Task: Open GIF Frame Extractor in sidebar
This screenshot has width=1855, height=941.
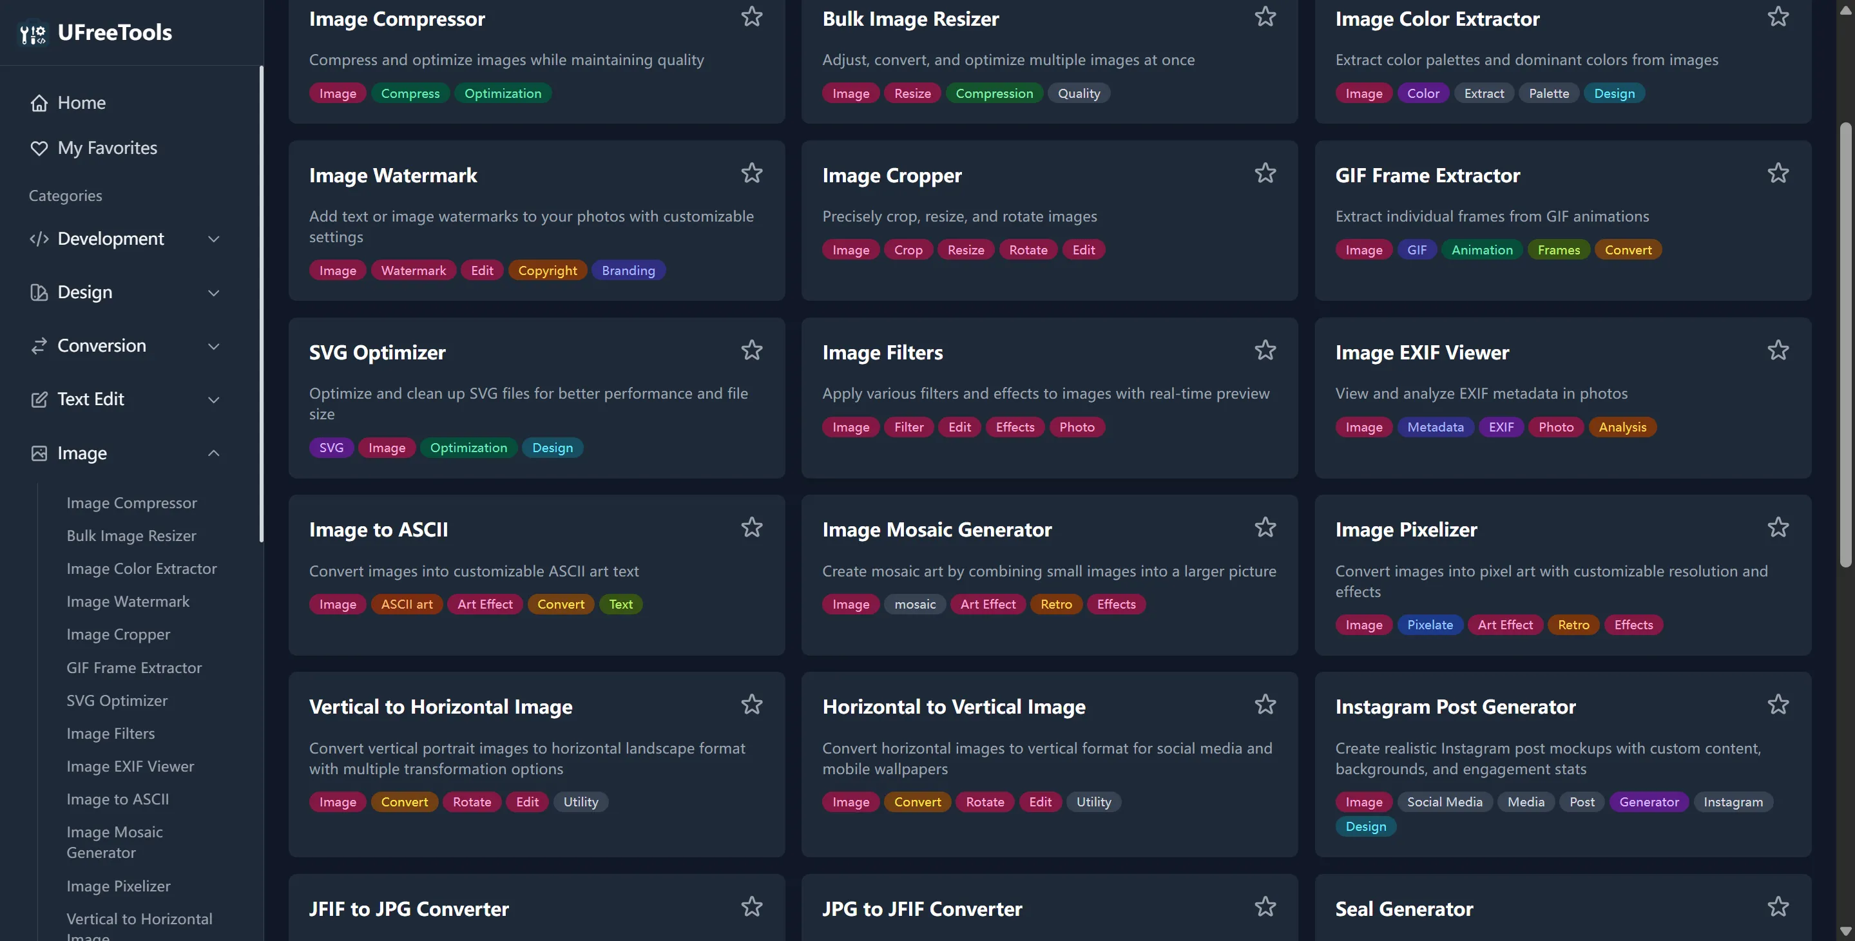Action: [134, 667]
